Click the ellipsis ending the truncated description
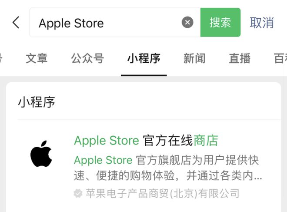The image size is (287, 212). [x=258, y=178]
